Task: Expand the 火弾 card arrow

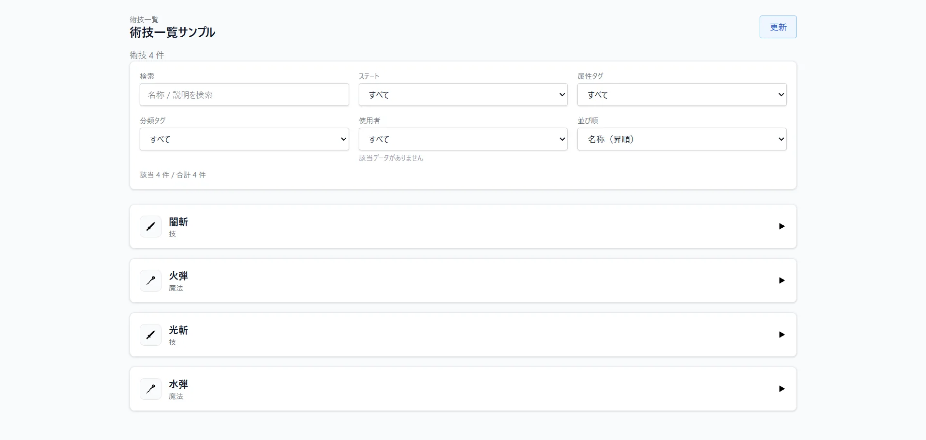Action: click(781, 280)
